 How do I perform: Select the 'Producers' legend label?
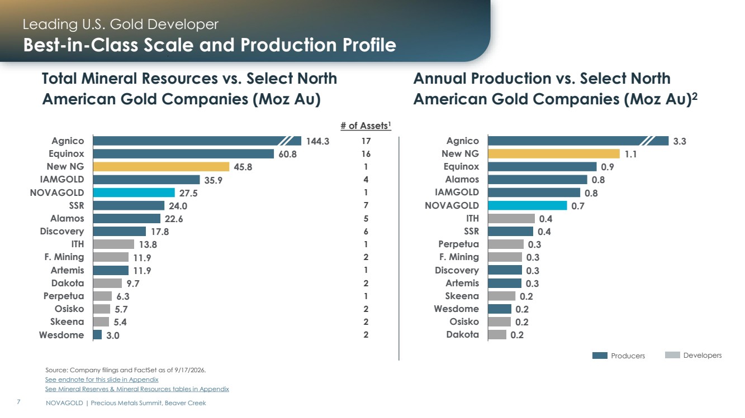coord(628,356)
